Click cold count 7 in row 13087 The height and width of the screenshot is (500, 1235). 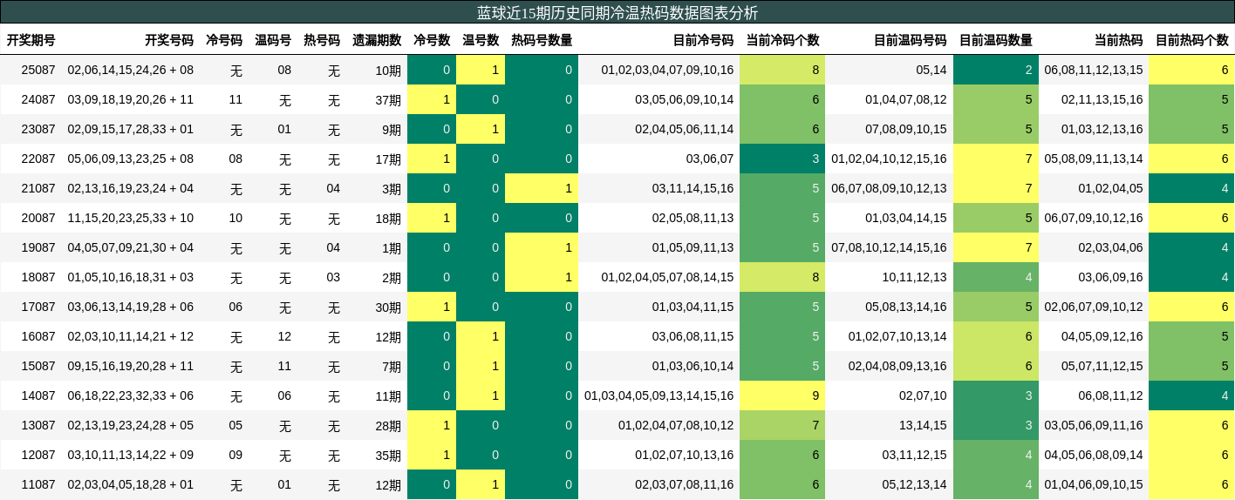coord(782,425)
